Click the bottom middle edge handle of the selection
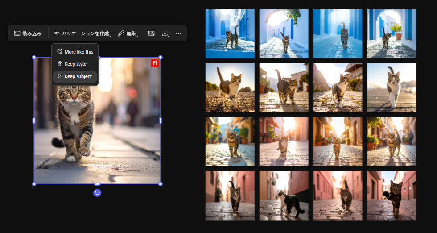The height and width of the screenshot is (233, 437). [97, 184]
